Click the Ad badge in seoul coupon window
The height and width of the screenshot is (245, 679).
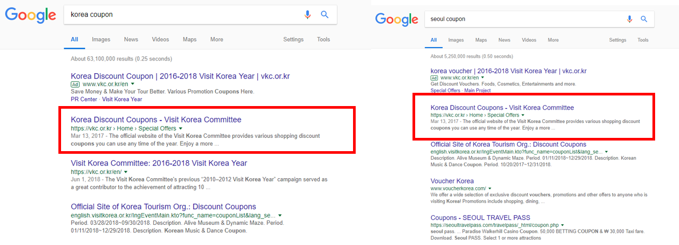(434, 78)
